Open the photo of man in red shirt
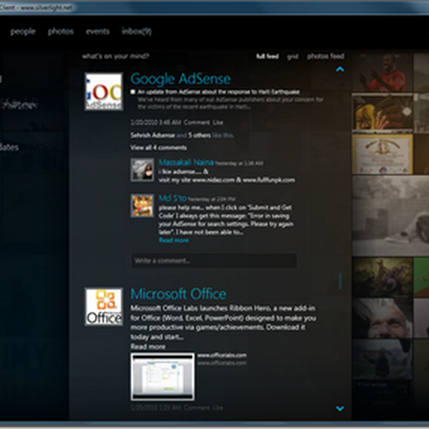This screenshot has width=429, height=429. coord(382,72)
